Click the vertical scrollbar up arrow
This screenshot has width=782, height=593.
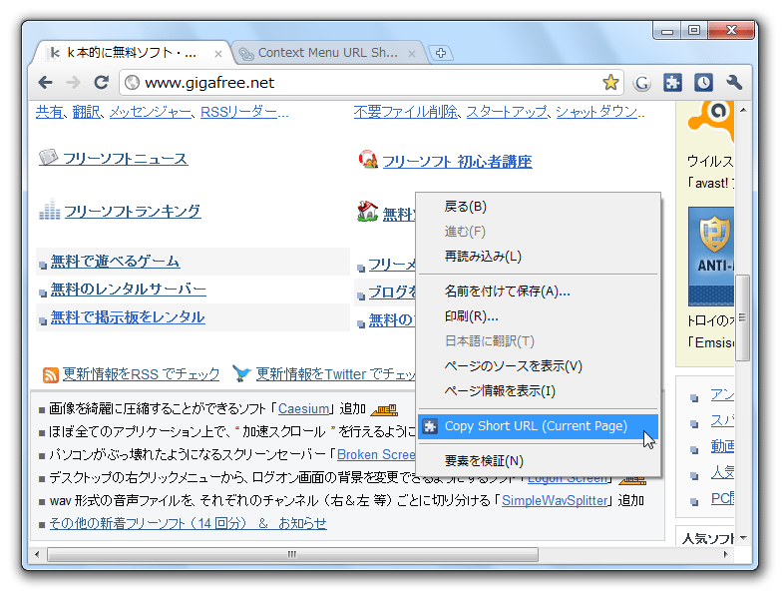[743, 110]
